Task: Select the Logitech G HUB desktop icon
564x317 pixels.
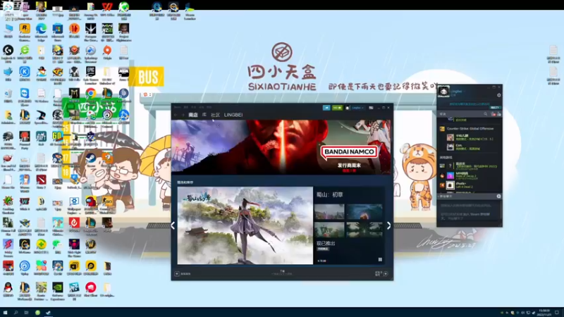Action: [x=8, y=54]
